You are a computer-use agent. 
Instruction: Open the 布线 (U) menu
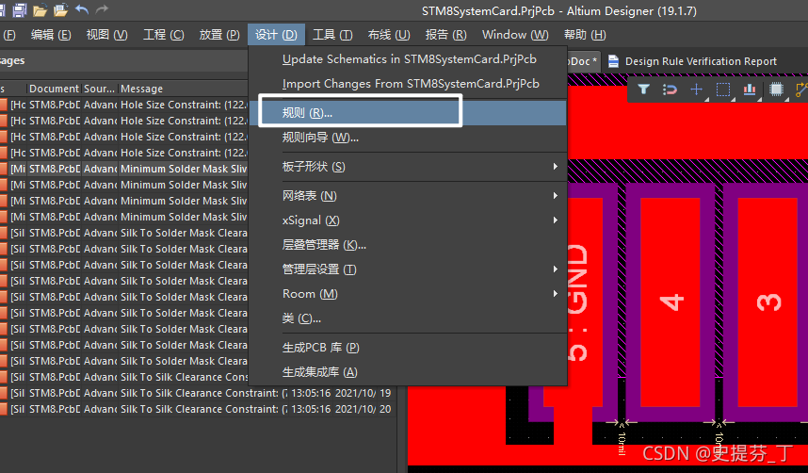tap(389, 35)
